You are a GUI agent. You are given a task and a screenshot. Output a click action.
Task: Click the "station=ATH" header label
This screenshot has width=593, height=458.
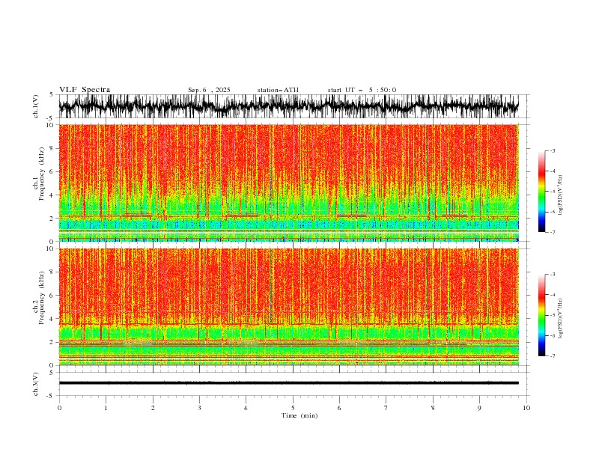coord(278,90)
